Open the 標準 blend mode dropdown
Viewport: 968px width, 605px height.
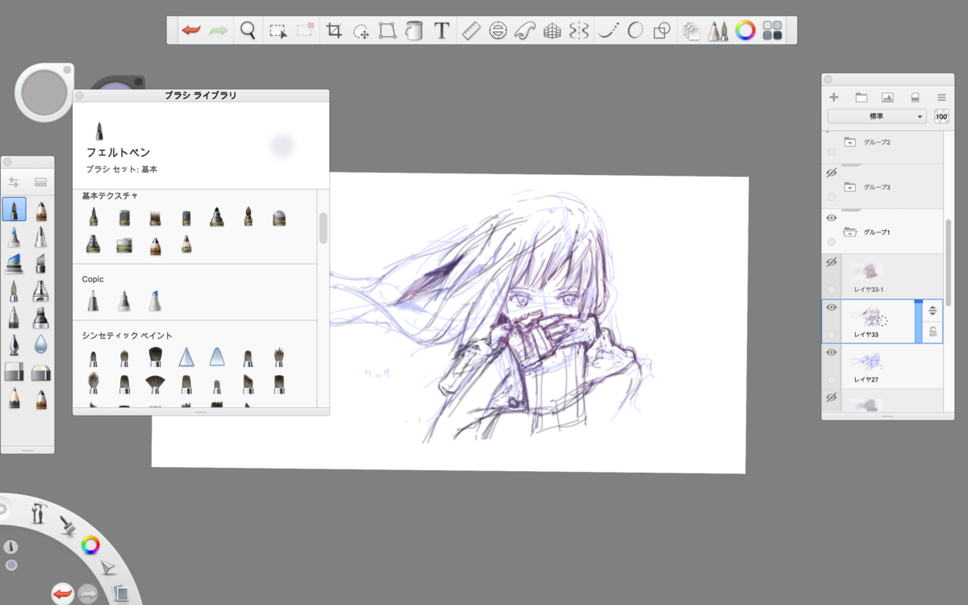(x=877, y=116)
